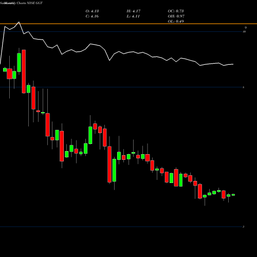257x257 pixels.
Task: Click the low value 'L: 4.11'
Action: 133,16
